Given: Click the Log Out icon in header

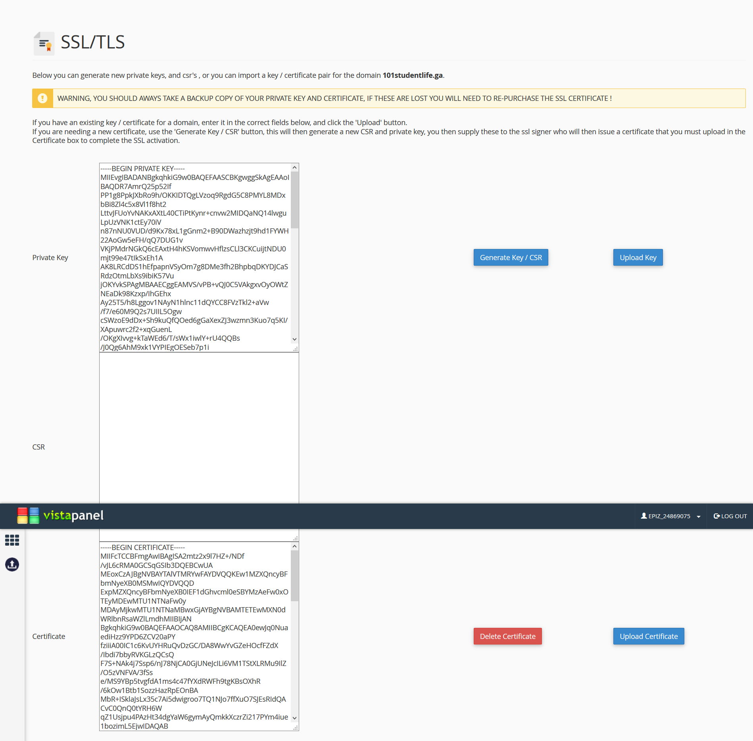Looking at the screenshot, I should [x=717, y=516].
